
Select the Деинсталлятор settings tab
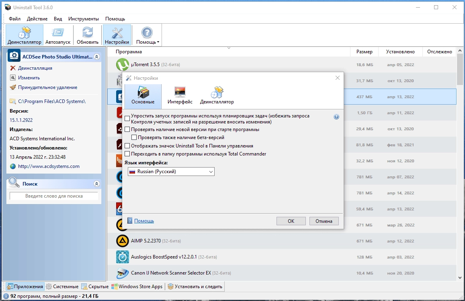pos(217,96)
